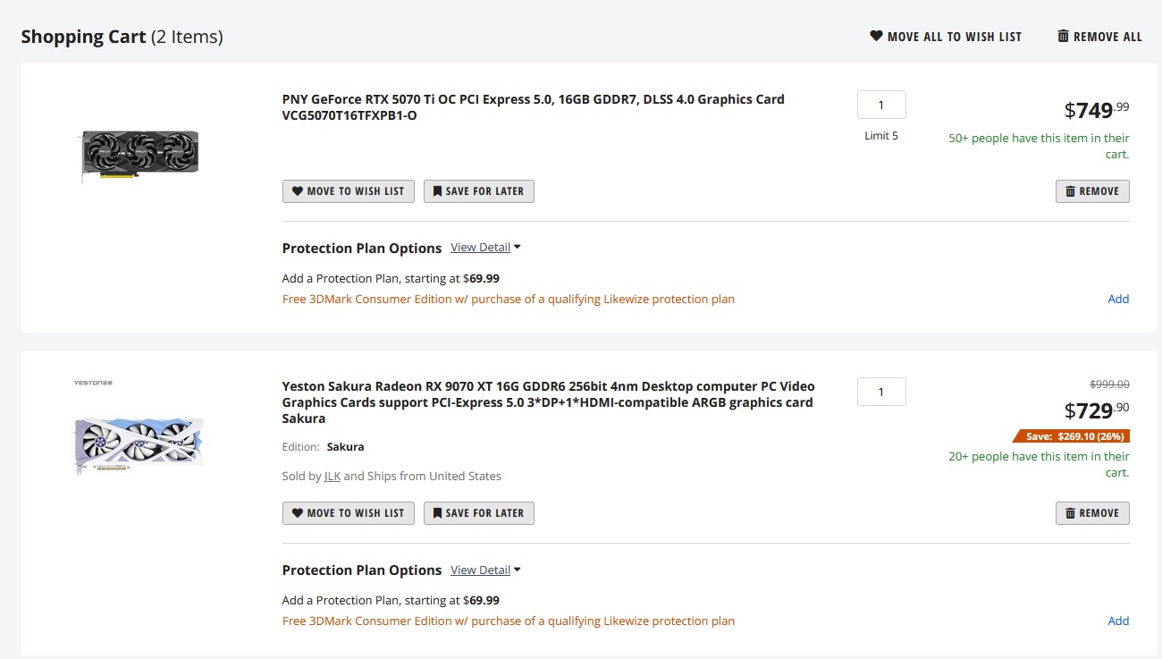
Task: Click the 'Edition: Sakura' label
Action: (323, 447)
